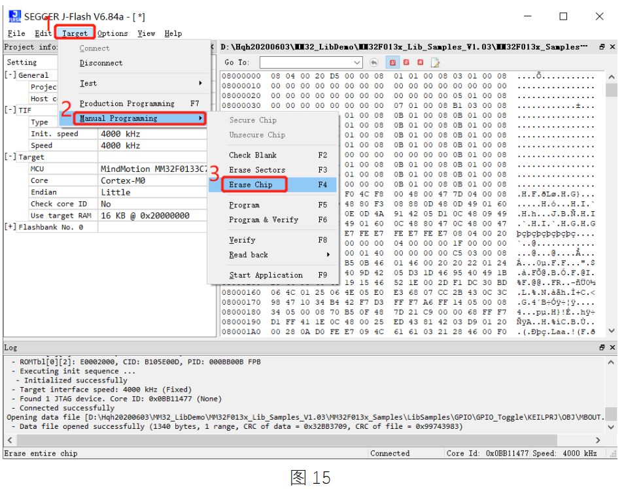Click the Use target RAM value 16 KB

(152, 215)
